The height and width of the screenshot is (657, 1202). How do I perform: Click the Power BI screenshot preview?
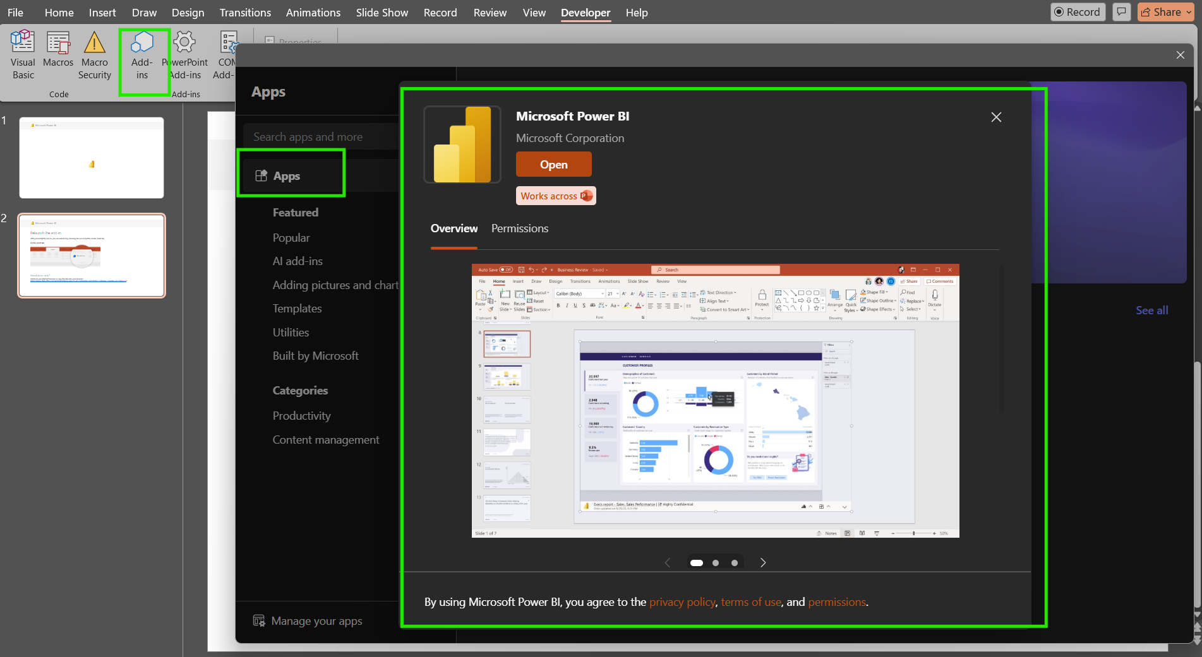point(715,401)
